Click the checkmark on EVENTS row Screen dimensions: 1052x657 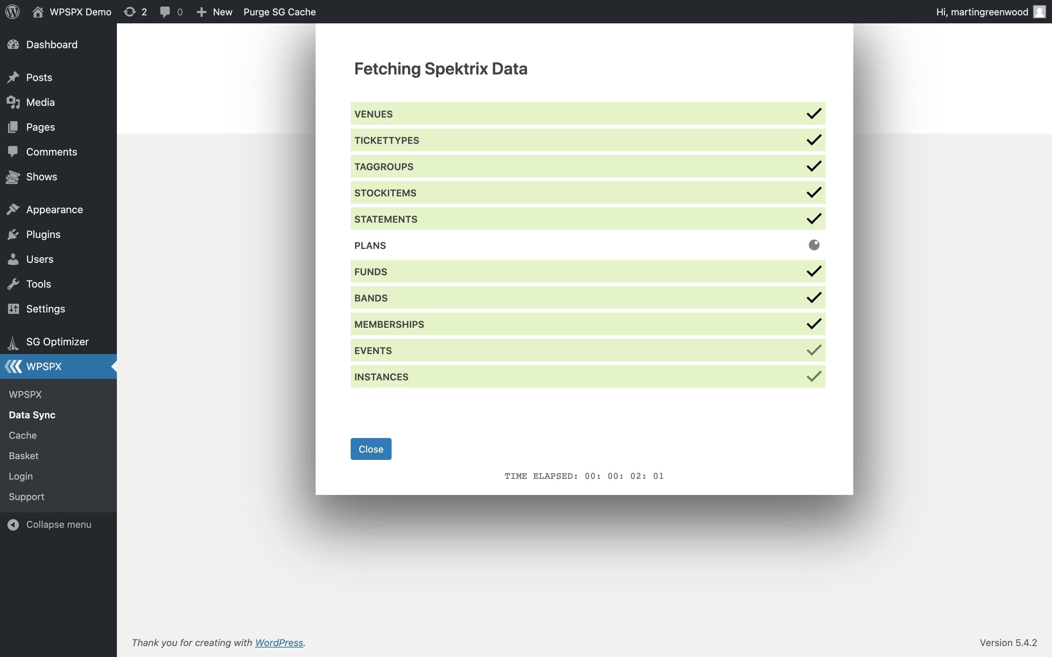[814, 350]
